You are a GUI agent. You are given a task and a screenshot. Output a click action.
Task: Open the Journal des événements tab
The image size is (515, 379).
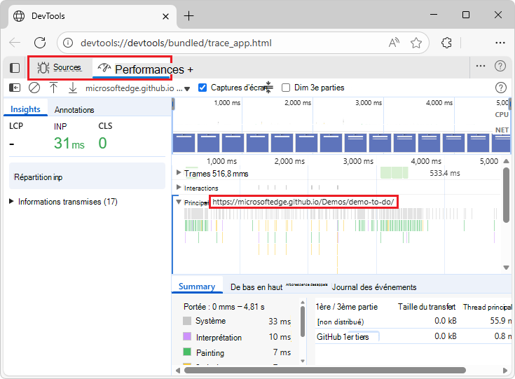[373, 287]
